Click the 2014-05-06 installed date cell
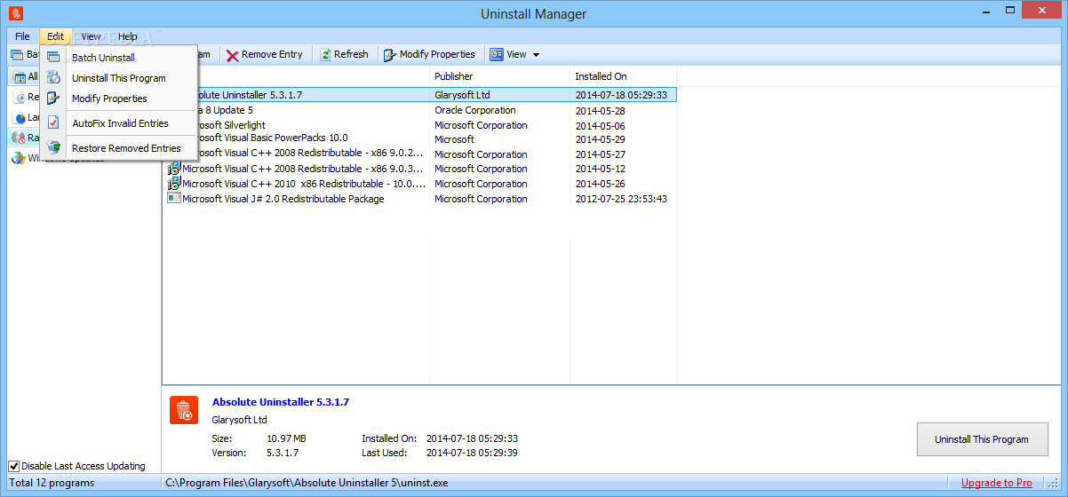Image resolution: width=1068 pixels, height=497 pixels. (x=600, y=126)
